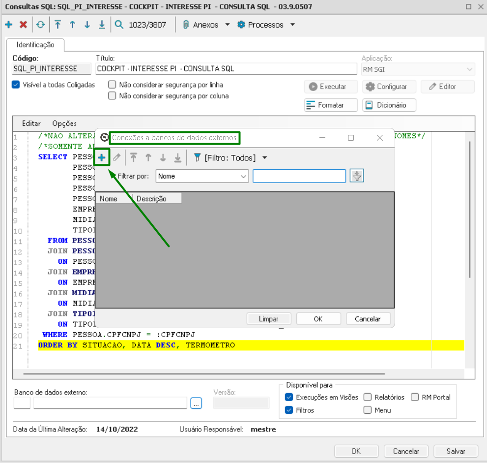Go to next connection in dialog toolbar

(163, 157)
